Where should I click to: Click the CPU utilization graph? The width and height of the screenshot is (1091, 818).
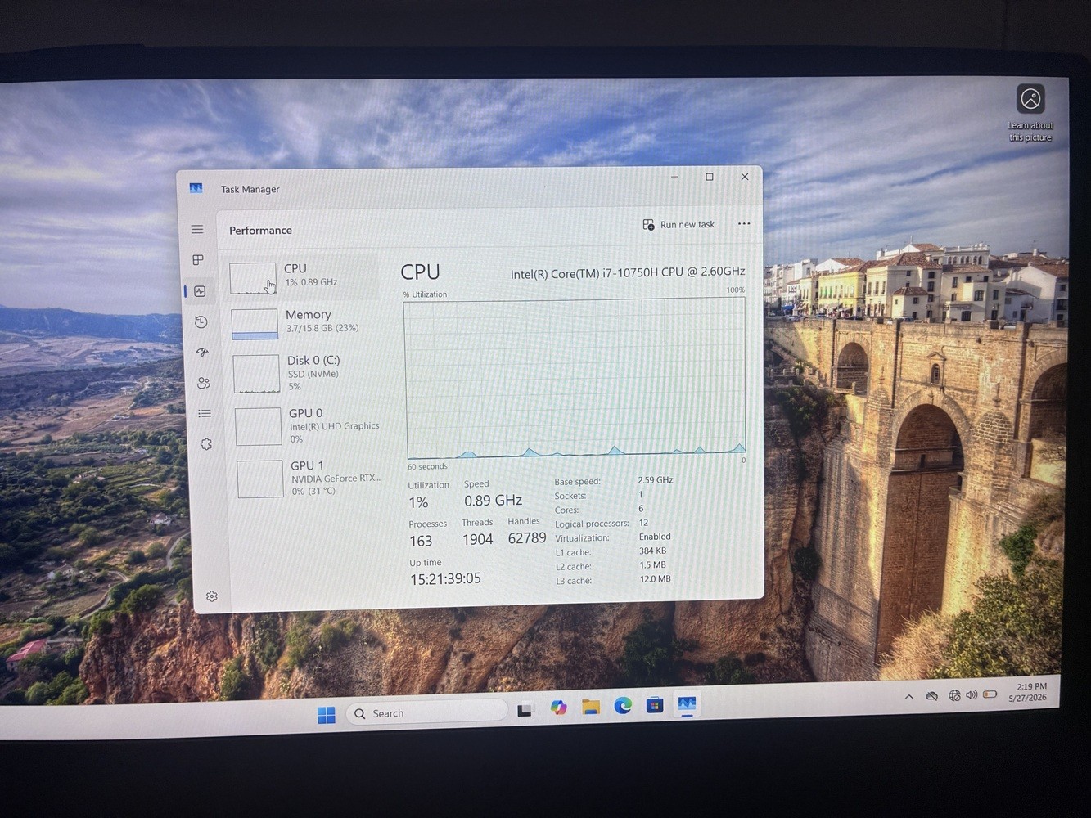[x=575, y=378]
